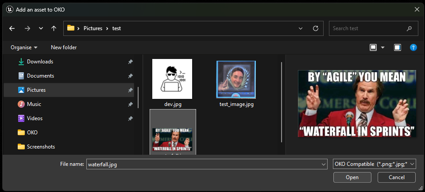Select test in the address path
The image size is (425, 192).
tap(116, 28)
